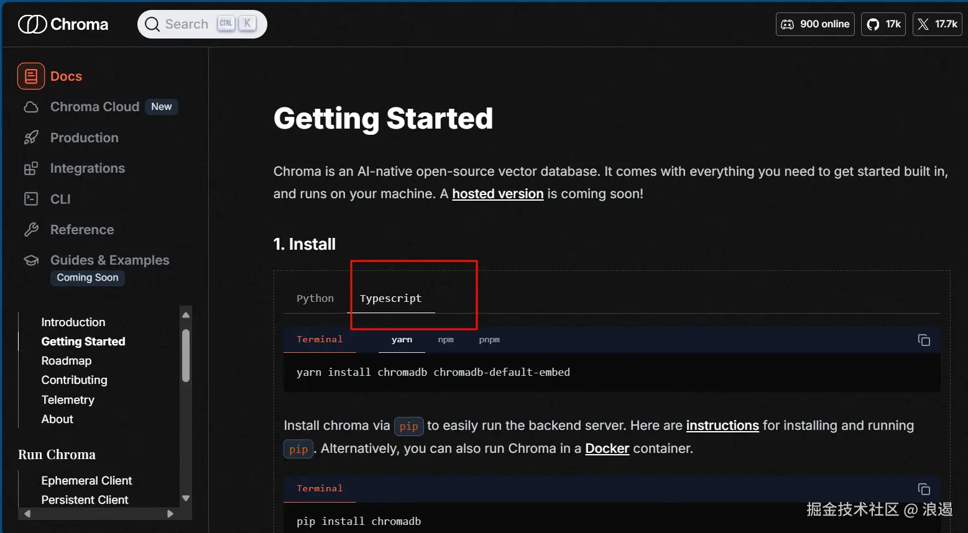Click the New badge beside Chroma Cloud

point(162,107)
